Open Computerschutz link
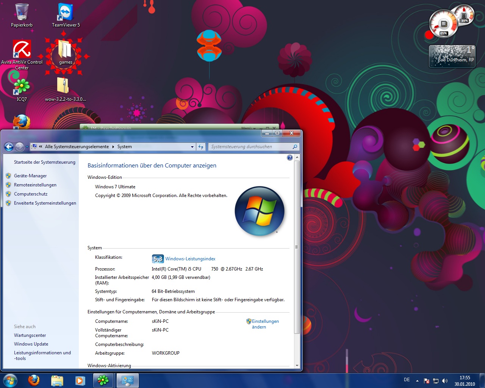The image size is (485, 388). click(31, 194)
